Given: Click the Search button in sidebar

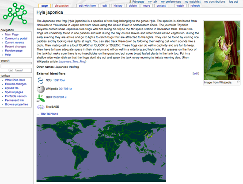Looking at the screenshot, I should coord(19,70).
